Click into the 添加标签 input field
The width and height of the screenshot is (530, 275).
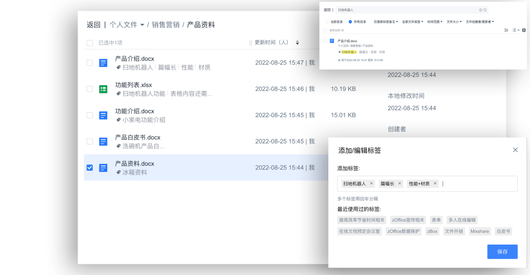pyautogui.click(x=427, y=183)
